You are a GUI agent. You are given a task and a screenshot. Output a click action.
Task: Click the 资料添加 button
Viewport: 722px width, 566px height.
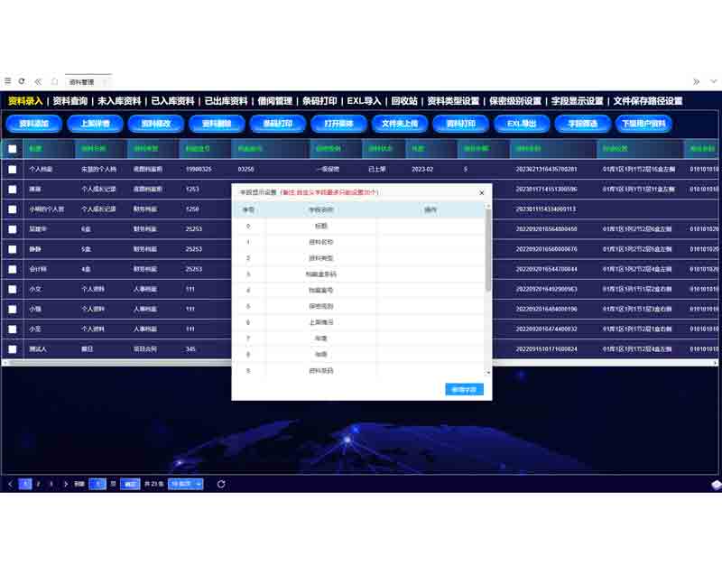(33, 124)
